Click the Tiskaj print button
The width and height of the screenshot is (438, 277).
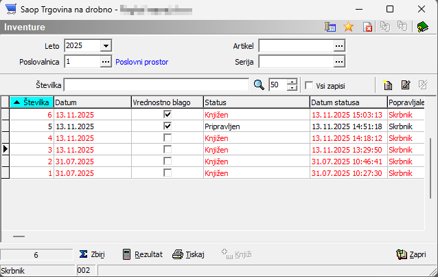click(188, 254)
